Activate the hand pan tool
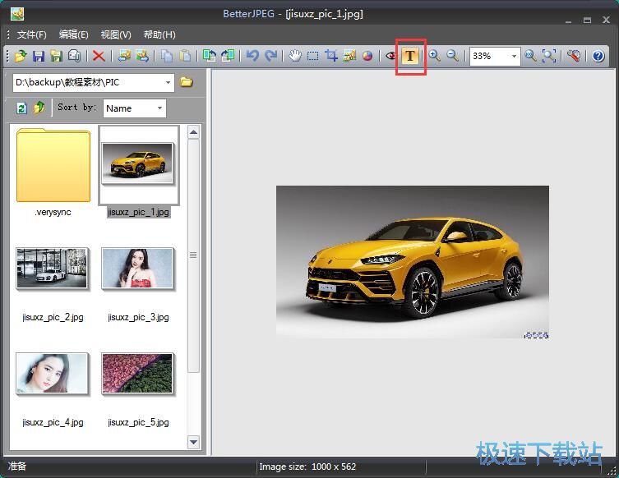Screen dimensions: 619x478 (295, 56)
